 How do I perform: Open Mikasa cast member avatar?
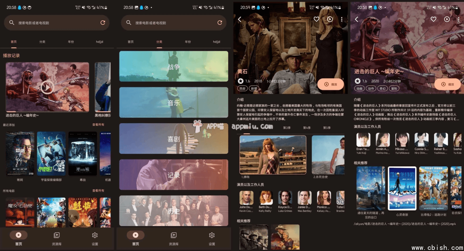coord(402,140)
